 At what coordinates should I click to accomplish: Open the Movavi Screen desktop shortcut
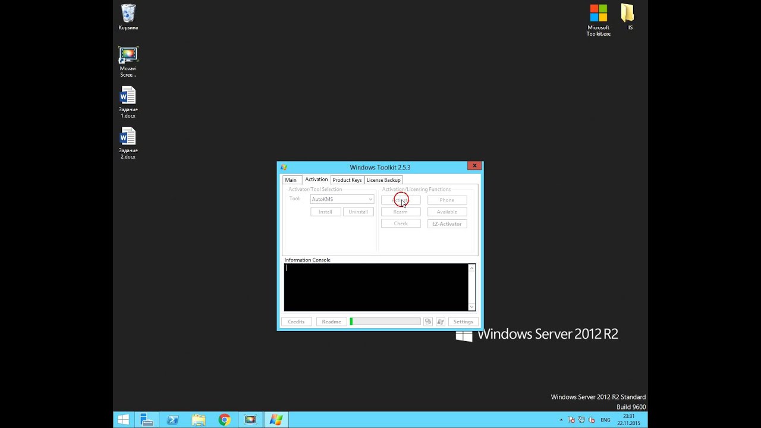pos(128,62)
